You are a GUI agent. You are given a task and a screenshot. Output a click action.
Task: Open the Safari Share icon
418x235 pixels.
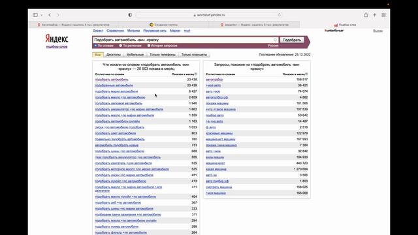[x=366, y=15]
